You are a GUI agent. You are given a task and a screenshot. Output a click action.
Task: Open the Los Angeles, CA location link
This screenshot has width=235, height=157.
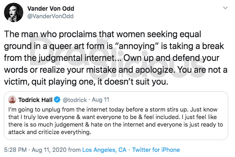point(104,150)
